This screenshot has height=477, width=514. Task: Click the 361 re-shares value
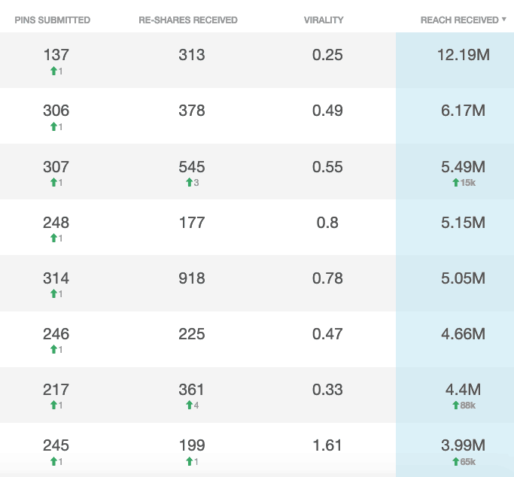click(x=192, y=390)
